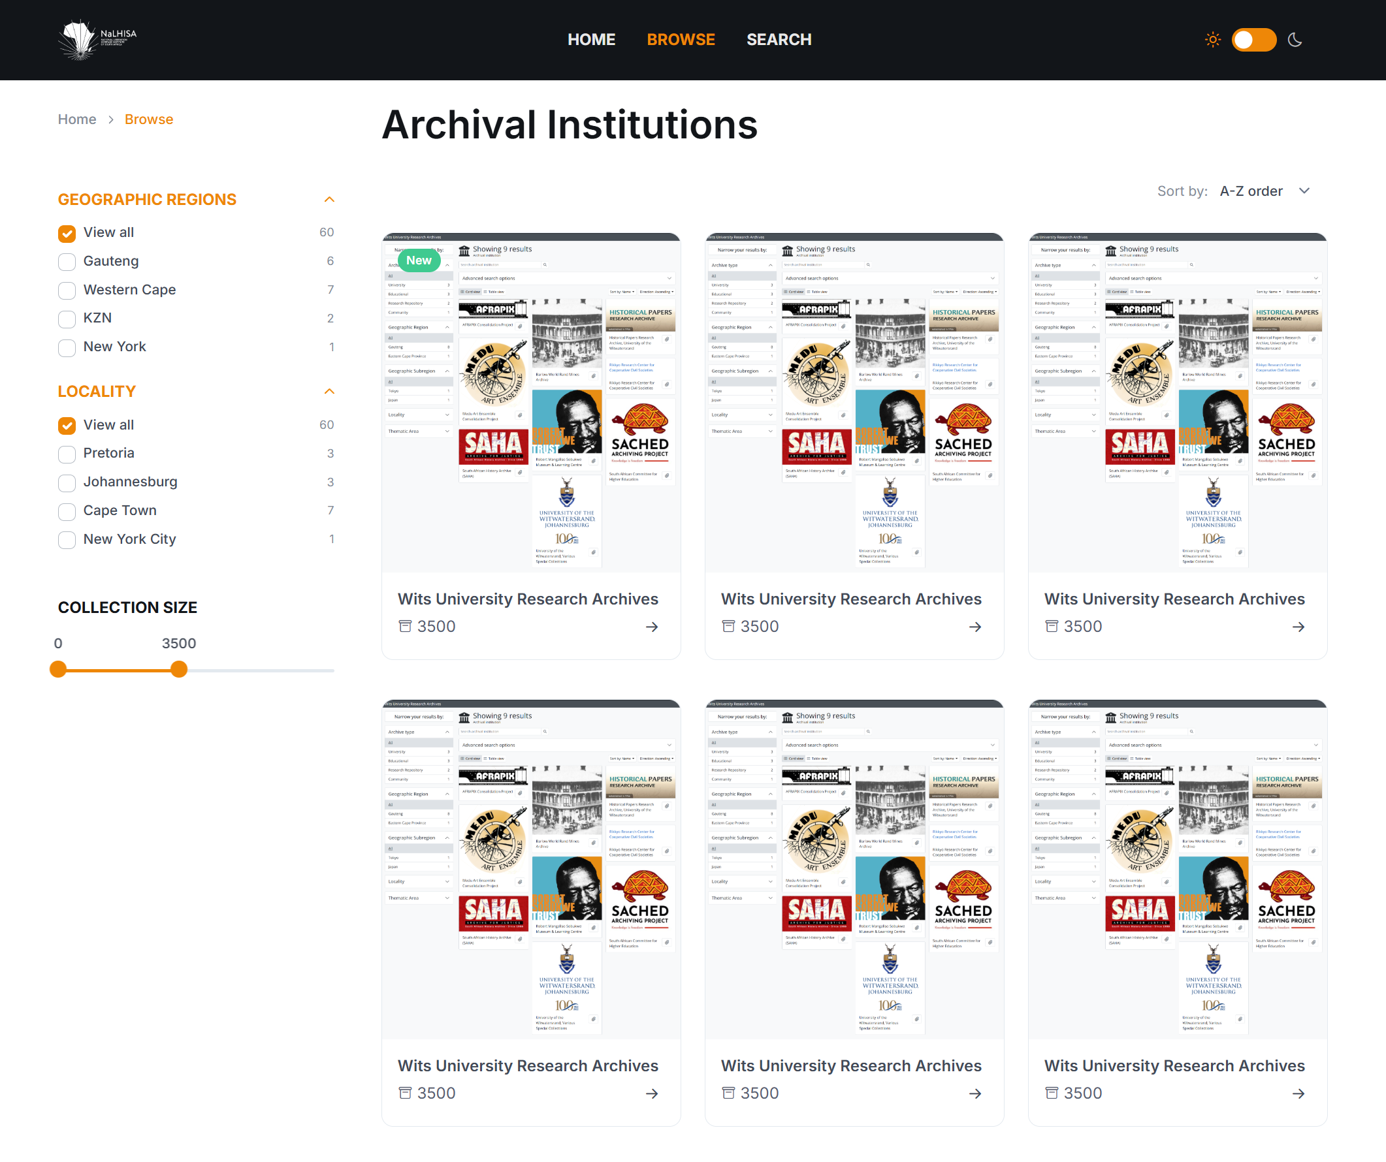
Task: Click the Collection Size heading
Action: (127, 608)
